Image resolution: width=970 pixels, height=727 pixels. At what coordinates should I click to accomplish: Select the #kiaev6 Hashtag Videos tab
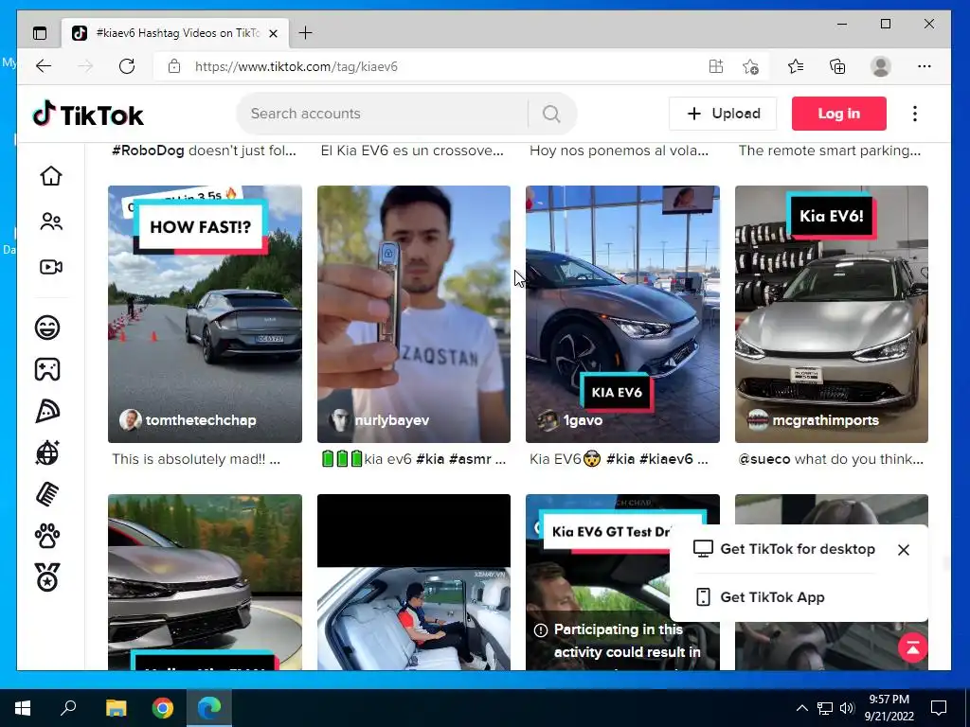tap(175, 33)
